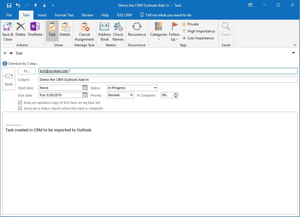Send the task assignment
300x217 pixels.
tap(9, 79)
